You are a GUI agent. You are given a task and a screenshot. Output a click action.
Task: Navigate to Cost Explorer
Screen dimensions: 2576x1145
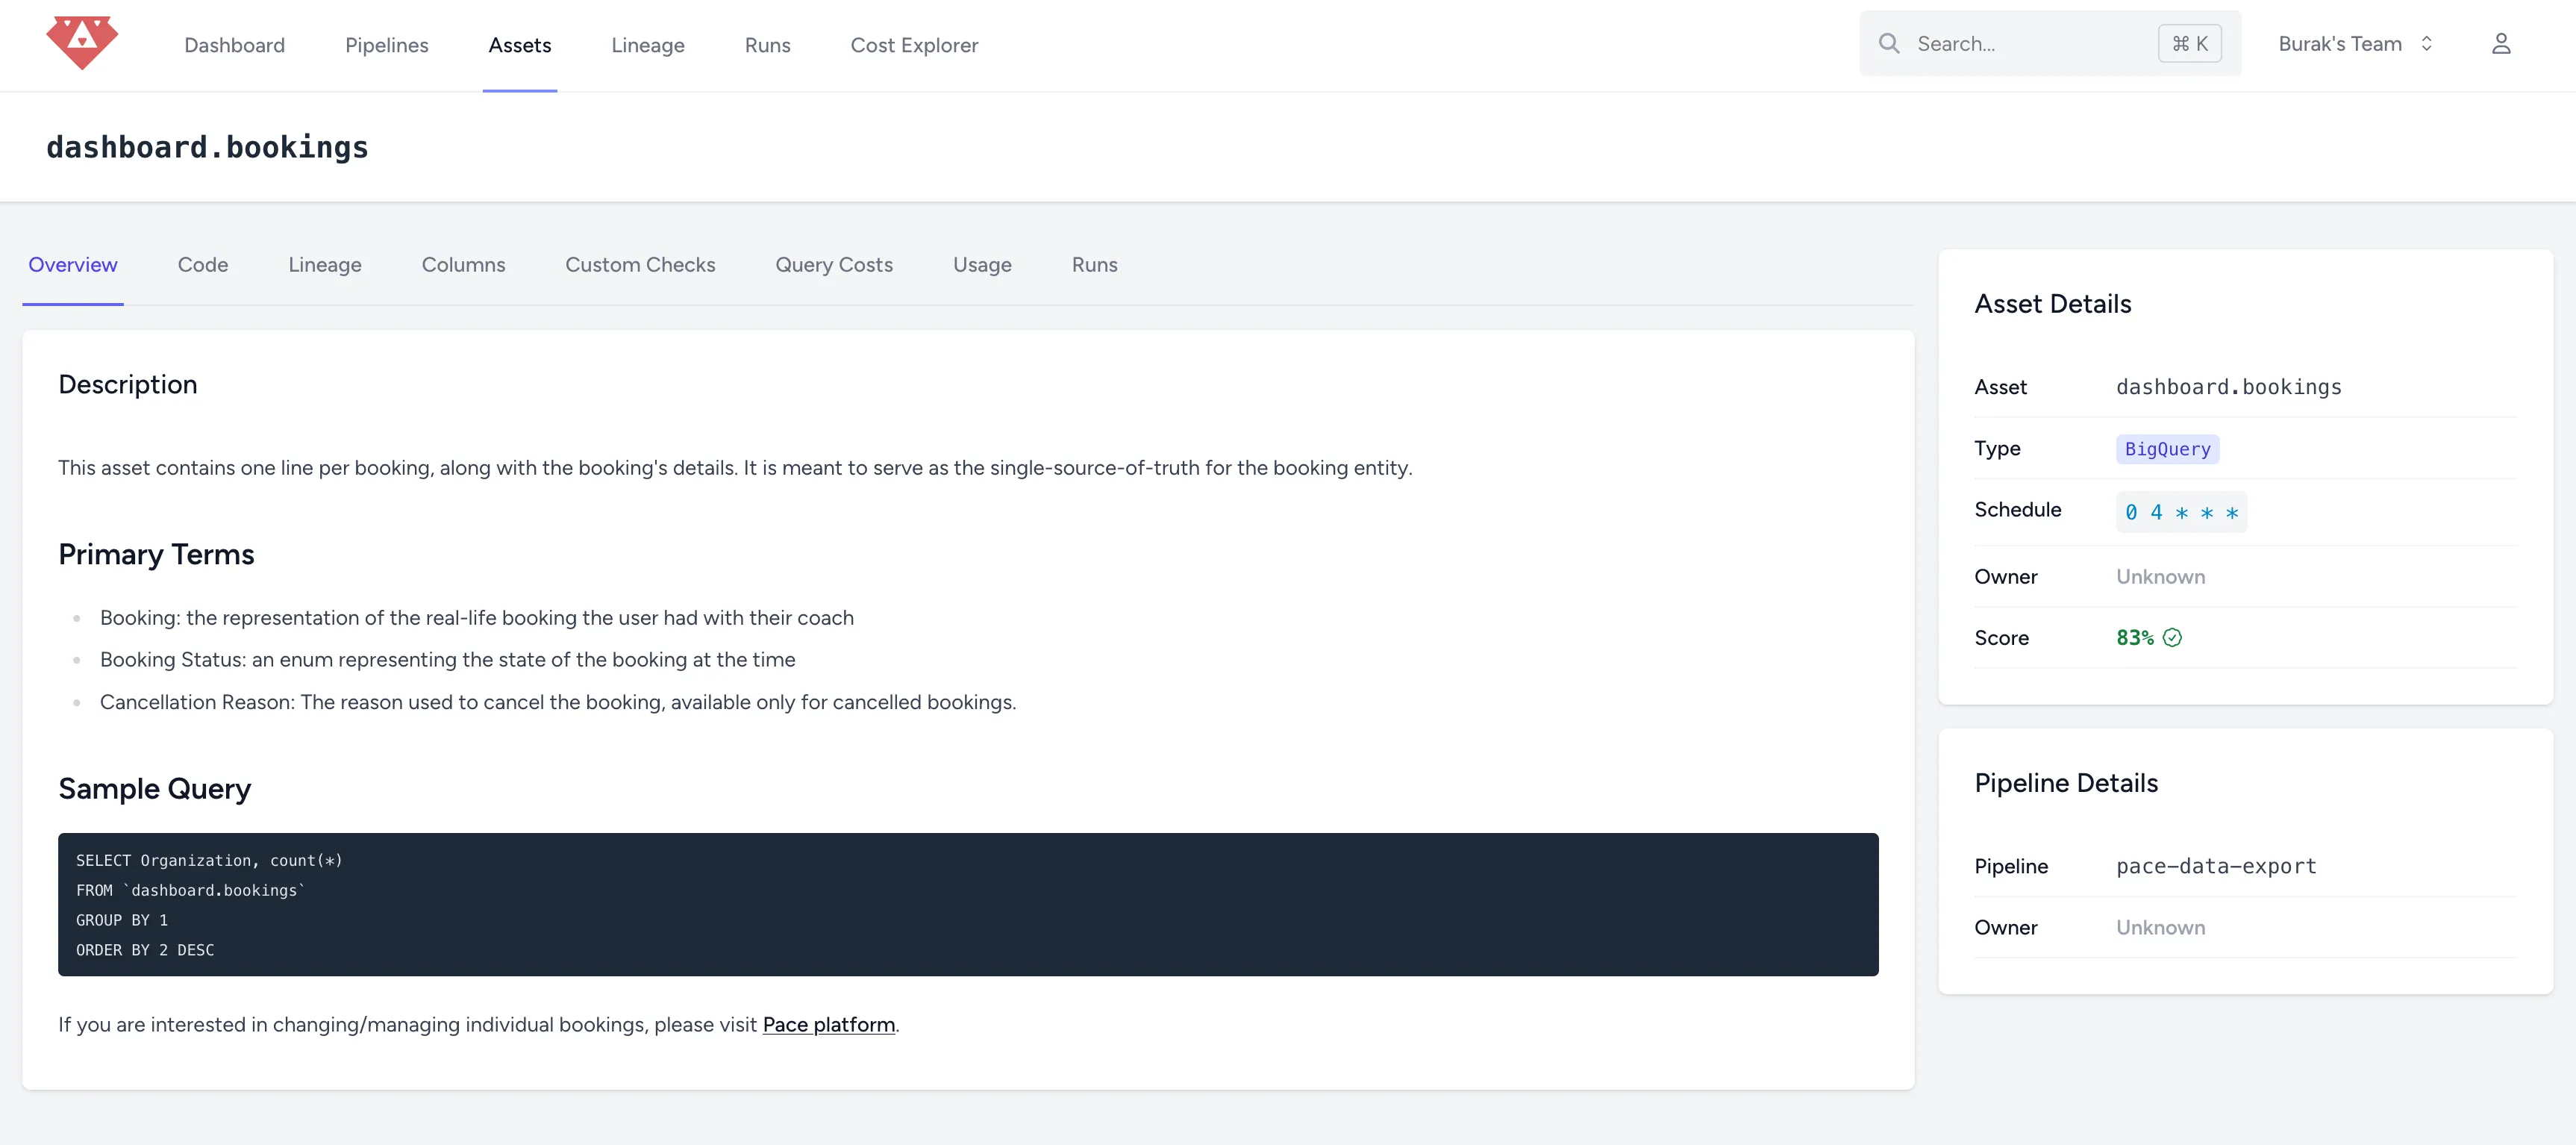913,45
